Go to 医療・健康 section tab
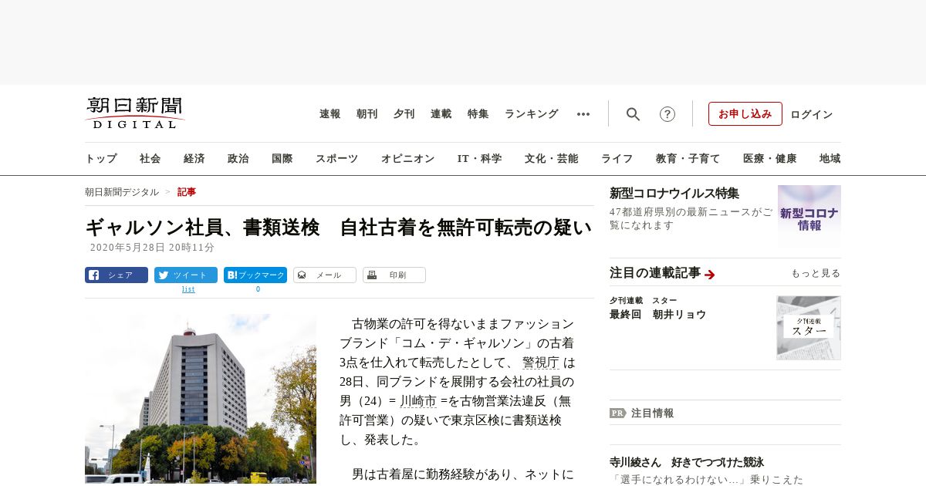Screen dimensions: 926x486 770,159
